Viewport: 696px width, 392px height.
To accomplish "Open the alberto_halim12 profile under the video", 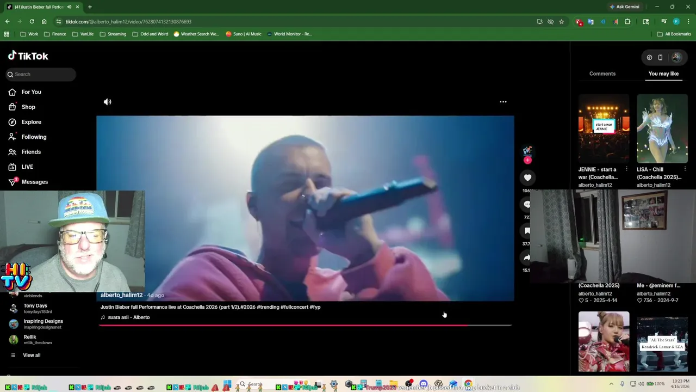I will click(121, 295).
